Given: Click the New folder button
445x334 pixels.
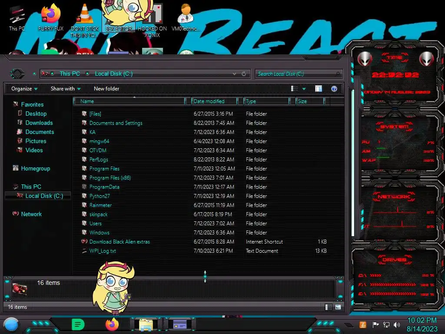Looking at the screenshot, I should pos(106,89).
